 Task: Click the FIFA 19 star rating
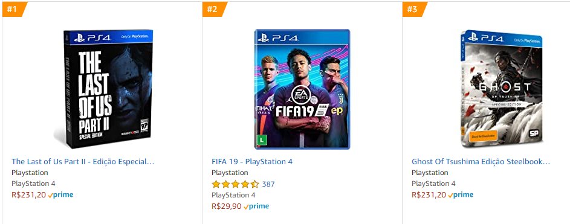pos(235,184)
